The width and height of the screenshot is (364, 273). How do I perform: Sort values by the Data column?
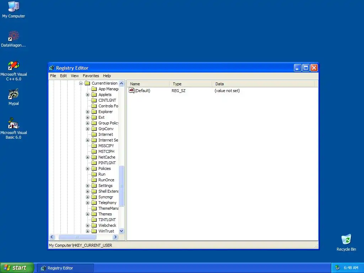[x=263, y=84]
